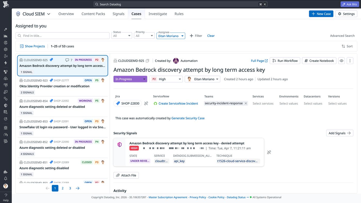Open the Datadog home logo

pyautogui.click(x=6, y=4)
